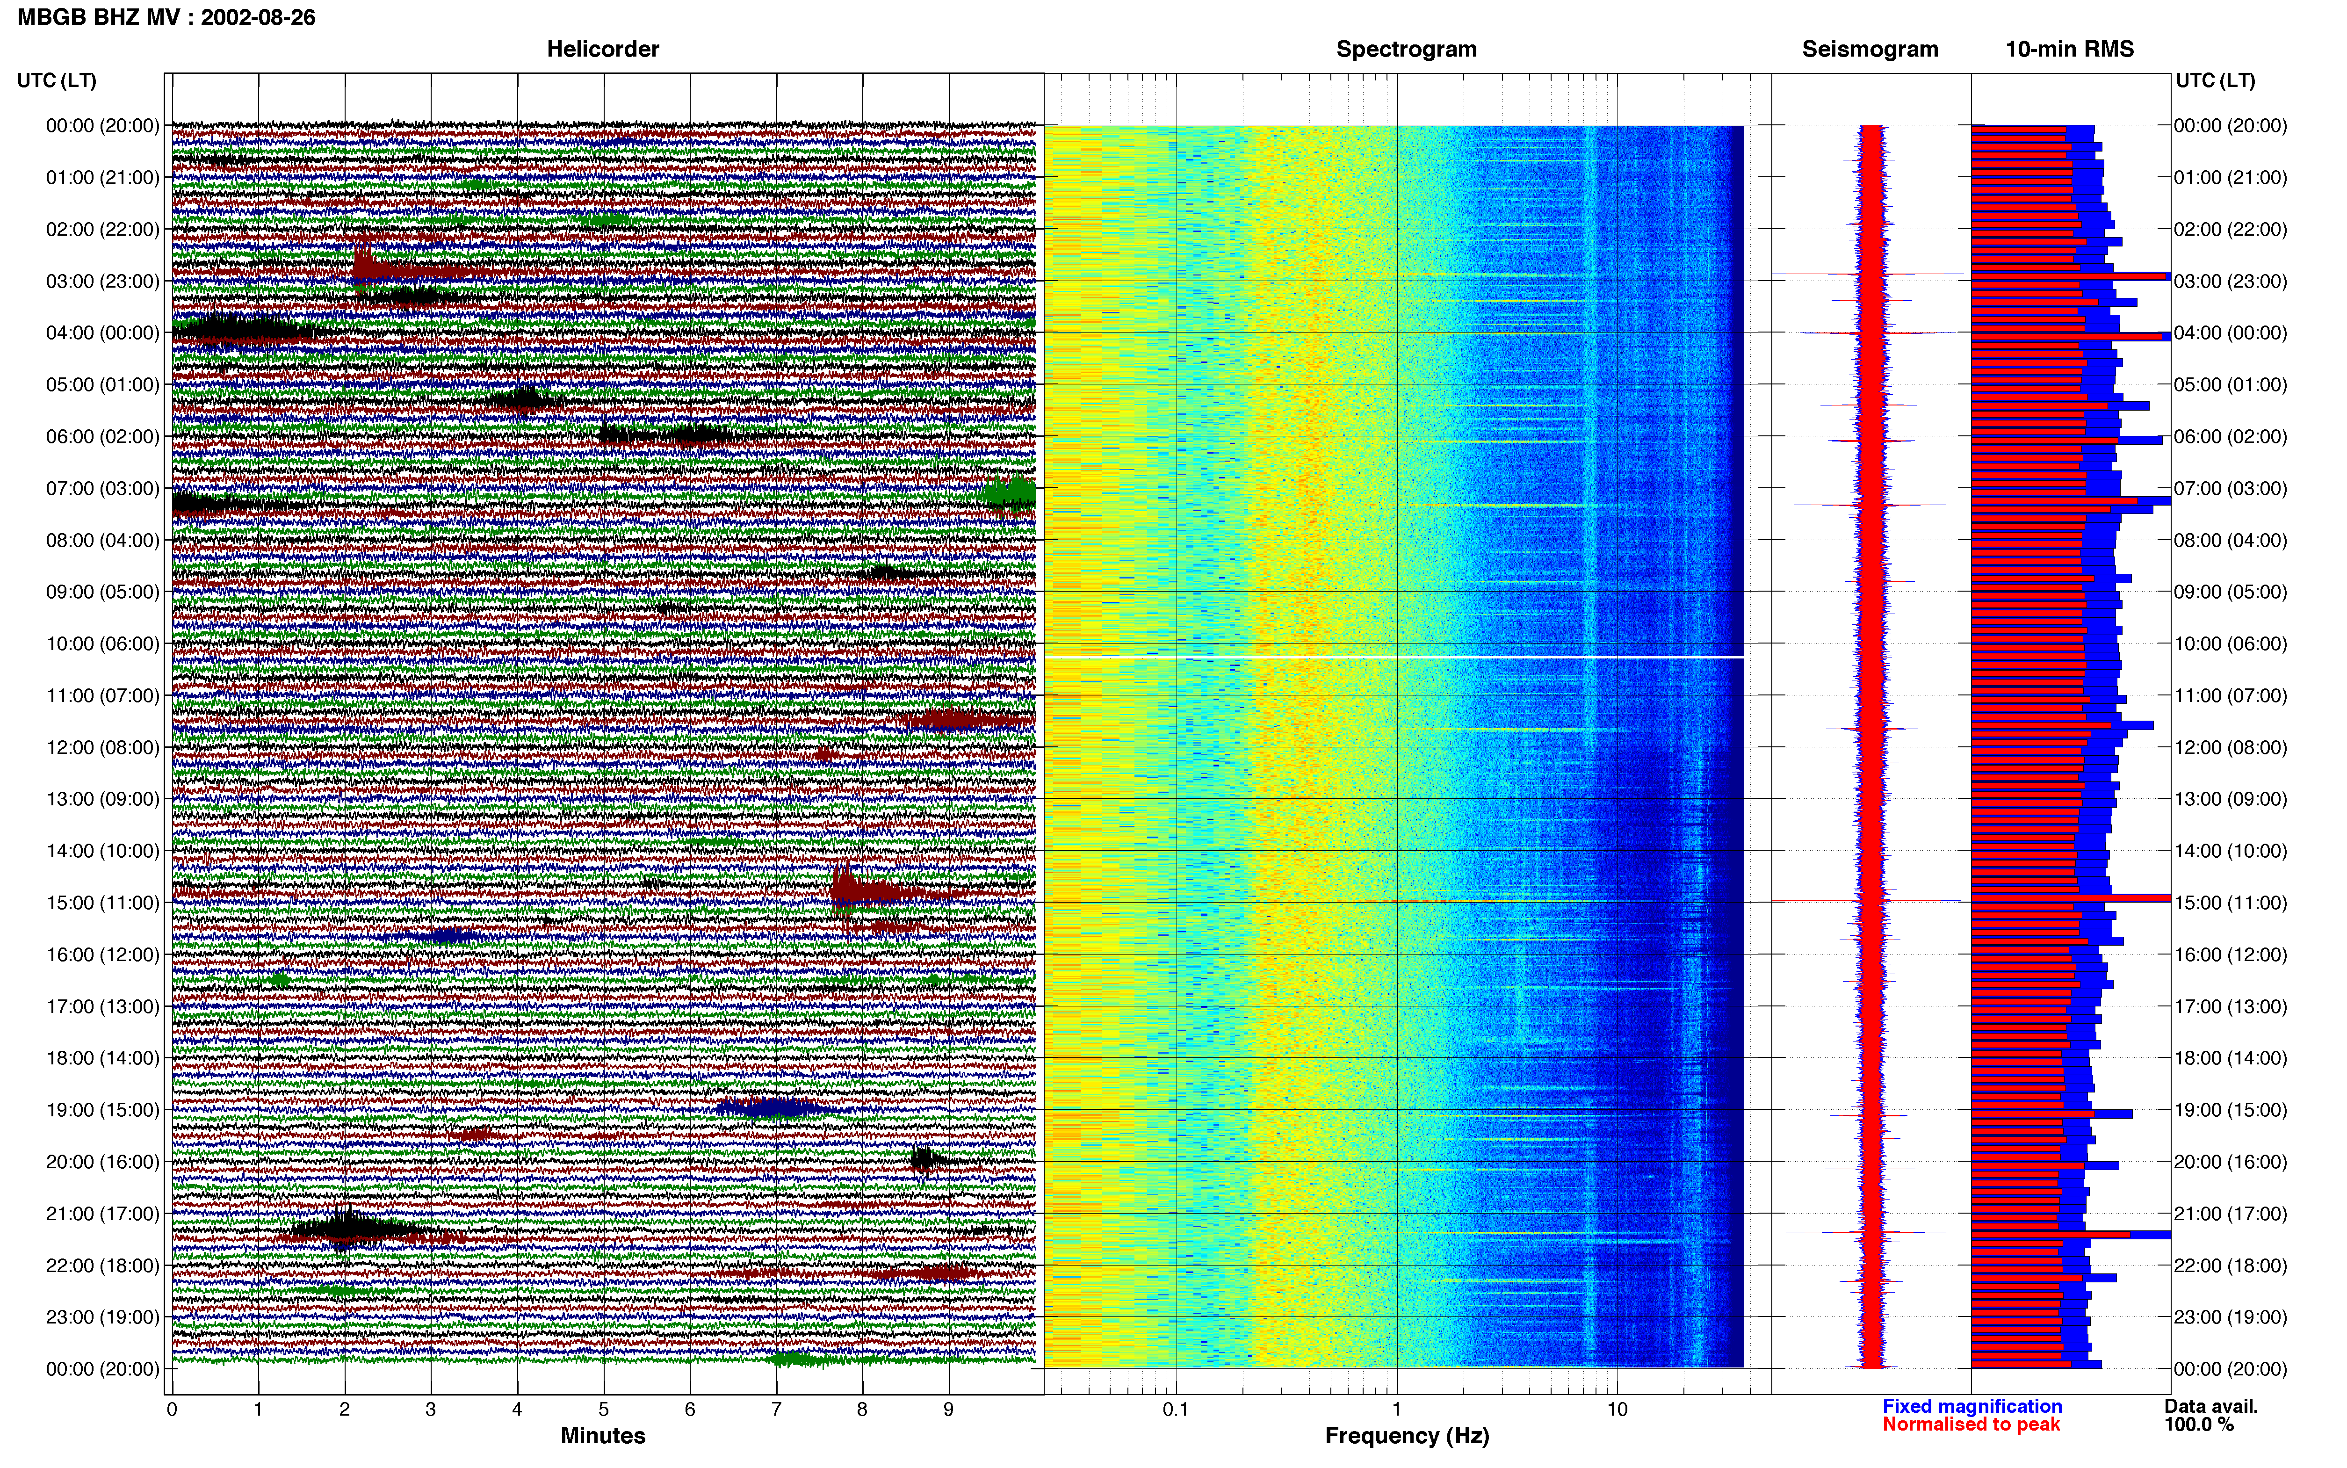Click the 'Seismogram' panel heading

pos(1870,49)
